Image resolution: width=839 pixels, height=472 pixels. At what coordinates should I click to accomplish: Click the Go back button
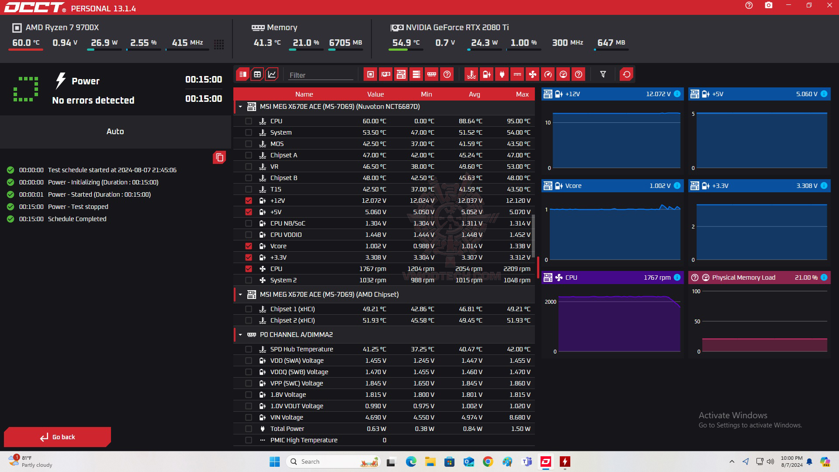click(x=58, y=437)
